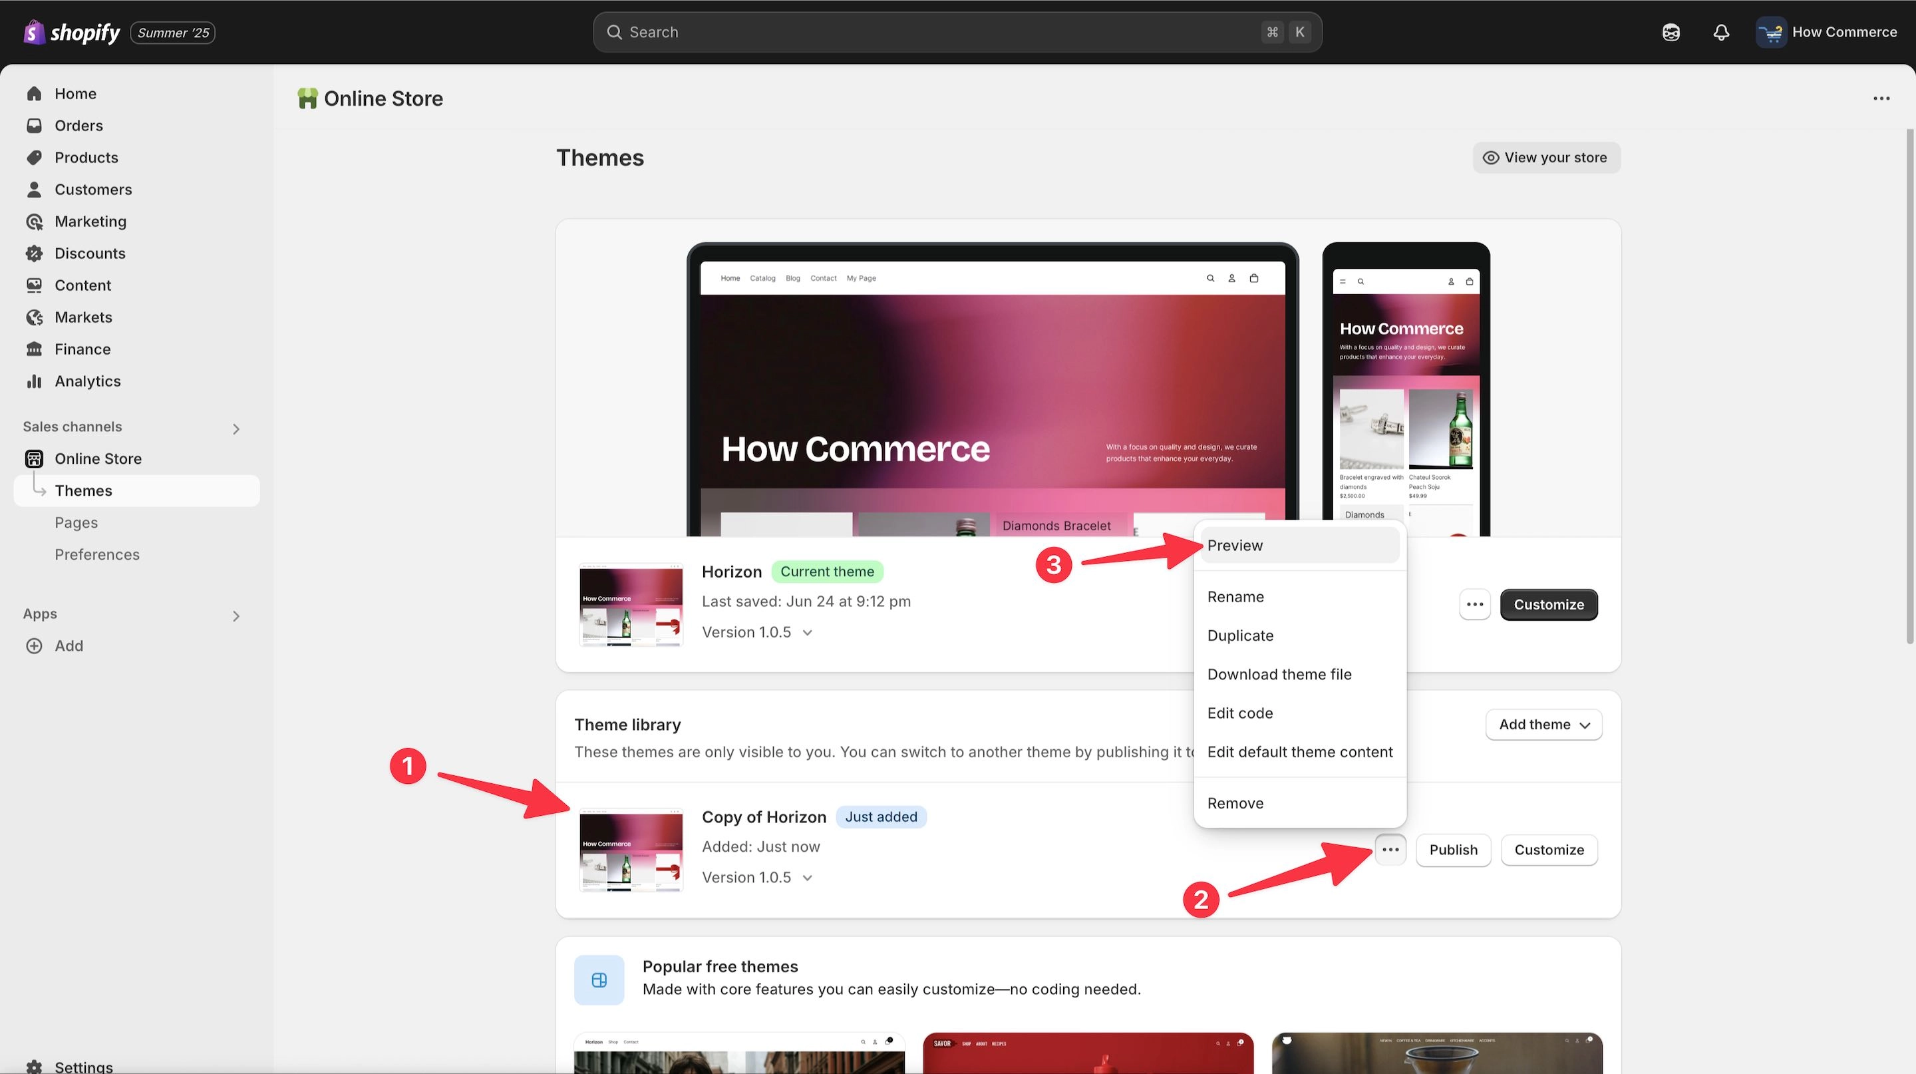Go to Themes in the sidebar
The height and width of the screenshot is (1074, 1916).
coord(137,491)
